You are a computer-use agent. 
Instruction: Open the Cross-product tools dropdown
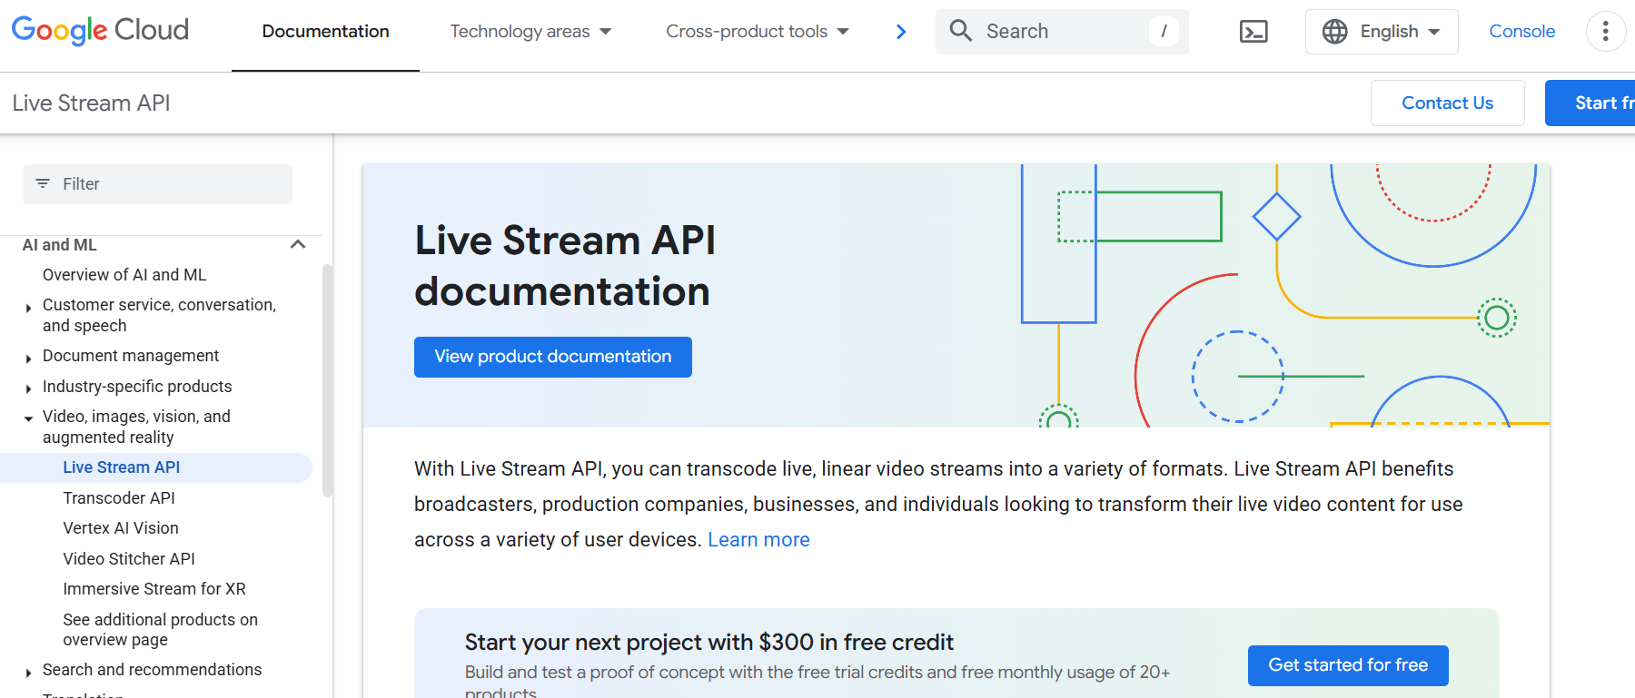point(758,32)
